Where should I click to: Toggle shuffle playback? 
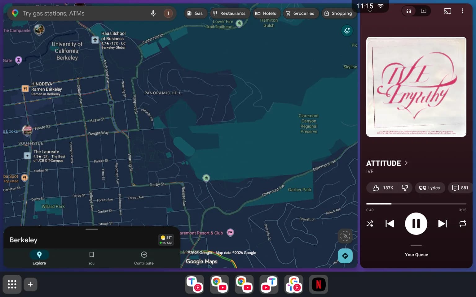(370, 224)
